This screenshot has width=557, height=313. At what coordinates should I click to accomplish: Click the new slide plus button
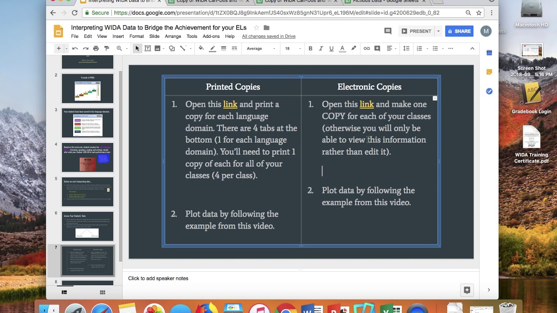coord(58,48)
